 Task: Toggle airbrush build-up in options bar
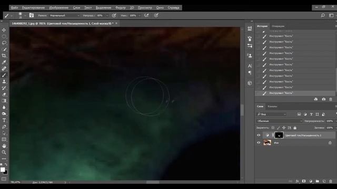146,15
